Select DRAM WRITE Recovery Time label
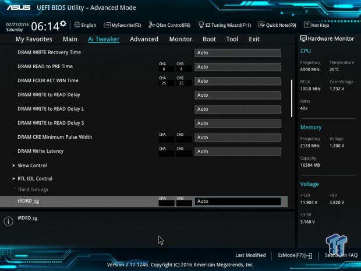The height and width of the screenshot is (271, 361). click(x=49, y=52)
